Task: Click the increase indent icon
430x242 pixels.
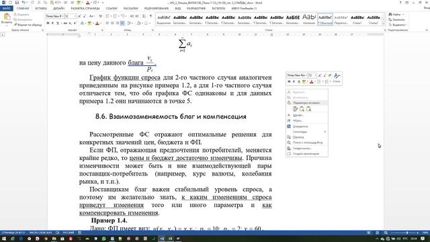Action: tap(137, 16)
